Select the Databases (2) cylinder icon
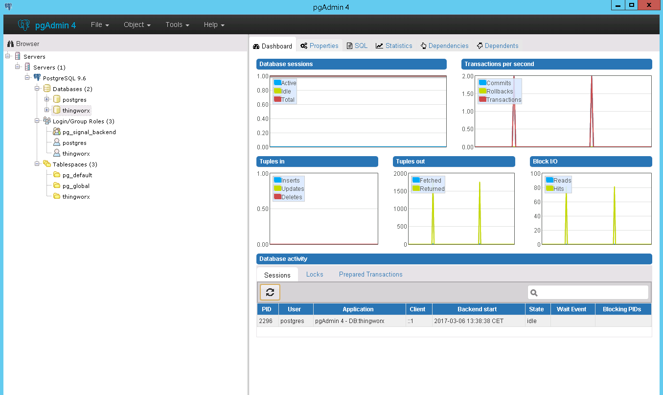663x395 pixels. point(47,89)
